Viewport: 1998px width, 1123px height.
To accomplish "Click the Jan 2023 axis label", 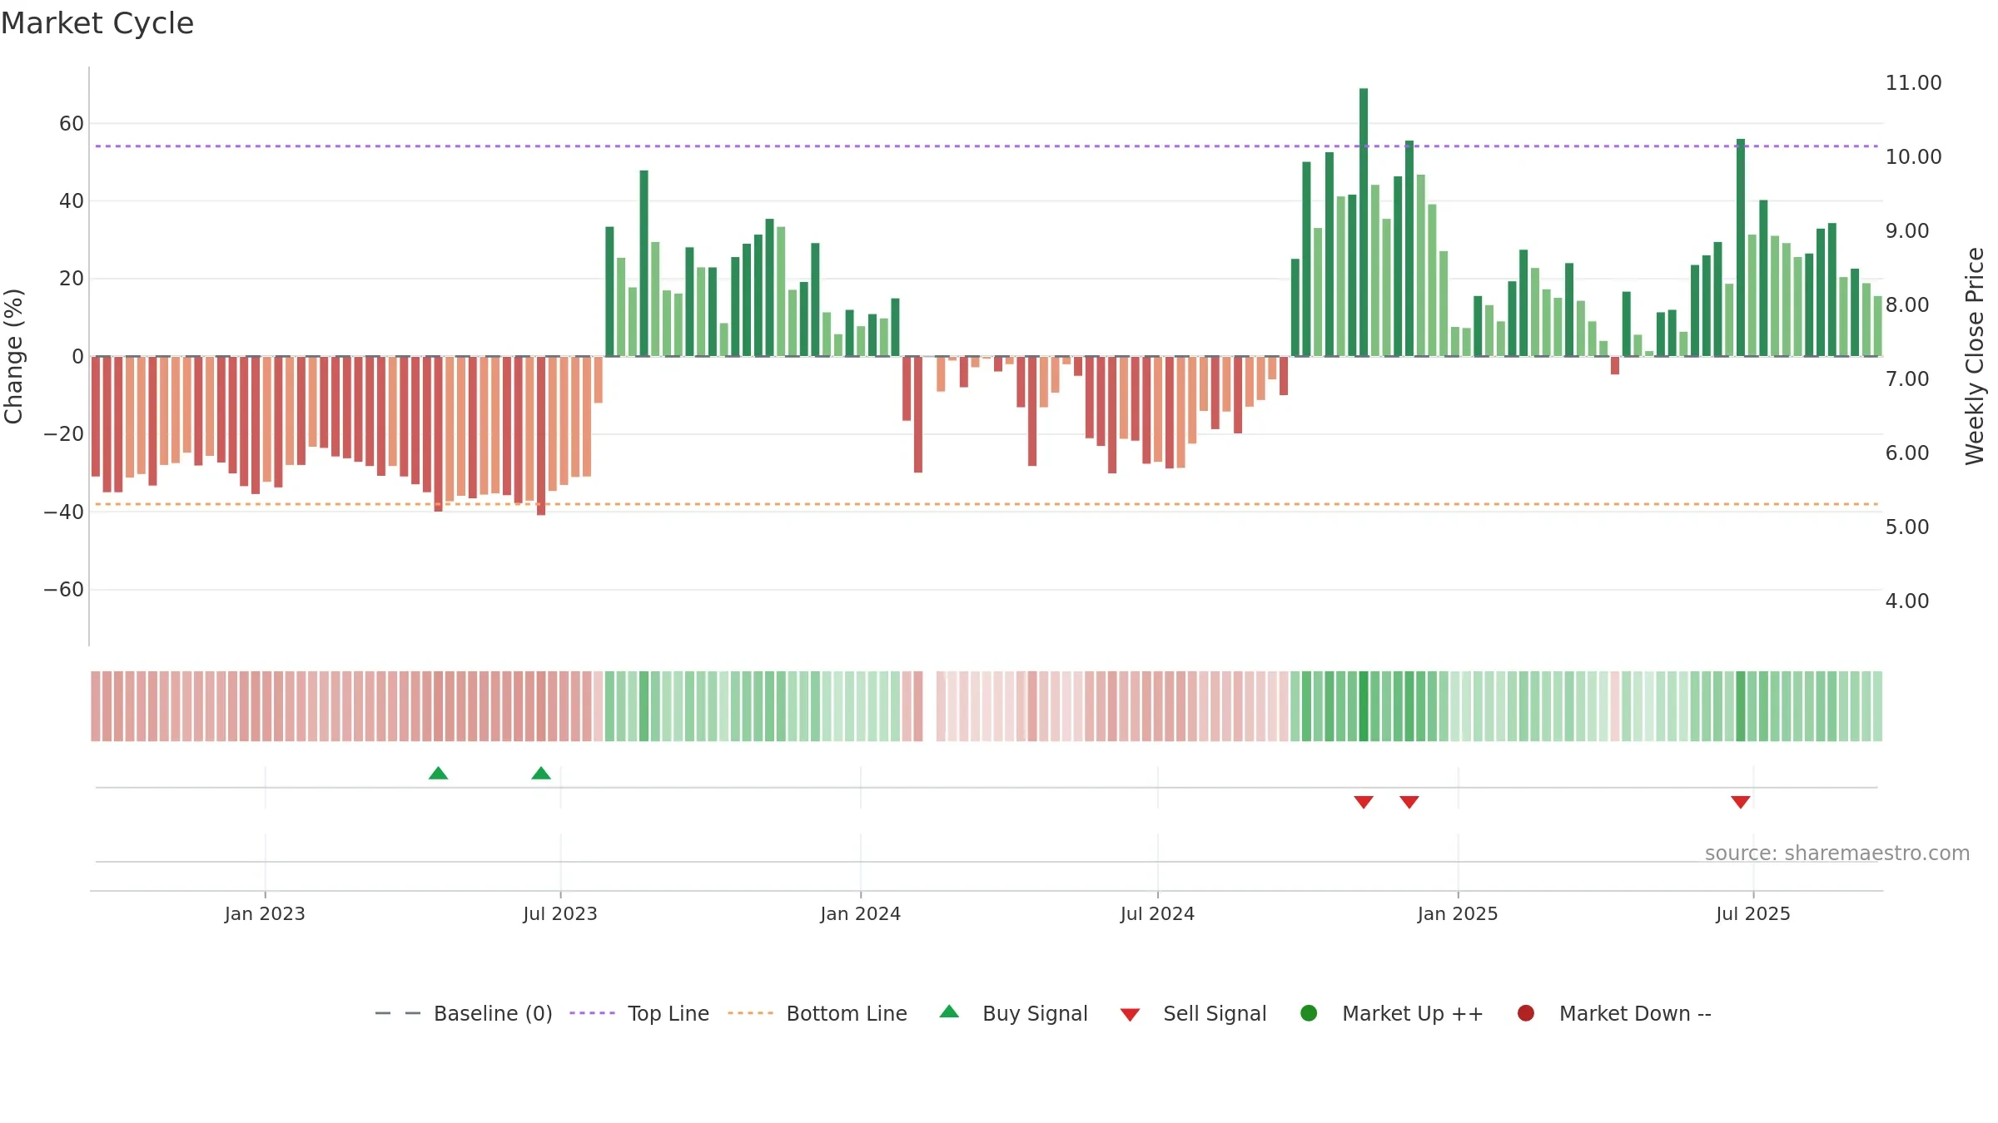I will [x=265, y=913].
